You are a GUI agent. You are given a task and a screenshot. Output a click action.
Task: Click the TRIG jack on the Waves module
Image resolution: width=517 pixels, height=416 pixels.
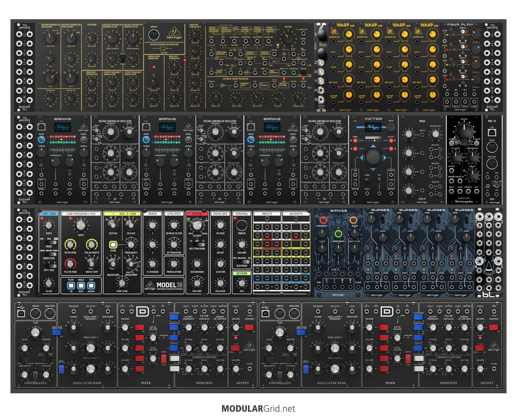coord(319,287)
